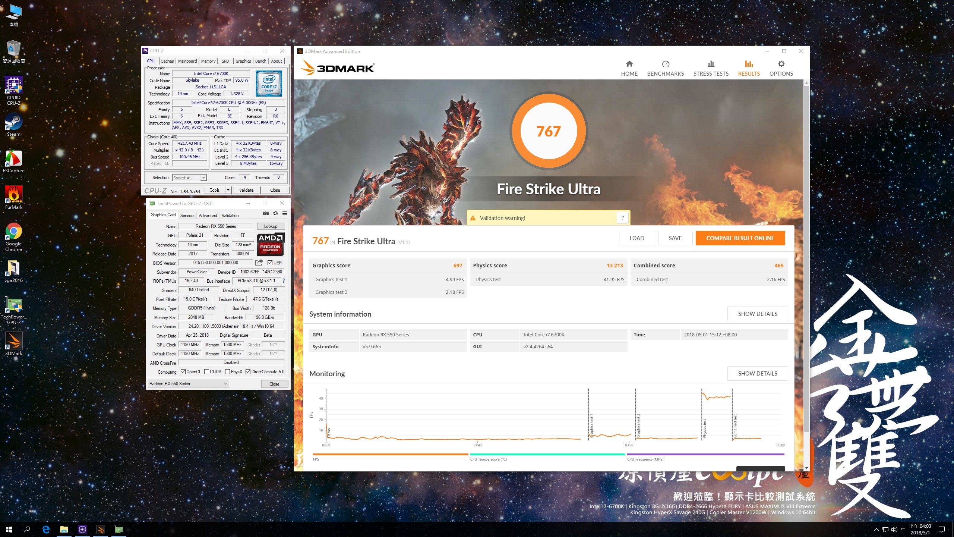Open GPU-Z hamburger menu

click(285, 214)
